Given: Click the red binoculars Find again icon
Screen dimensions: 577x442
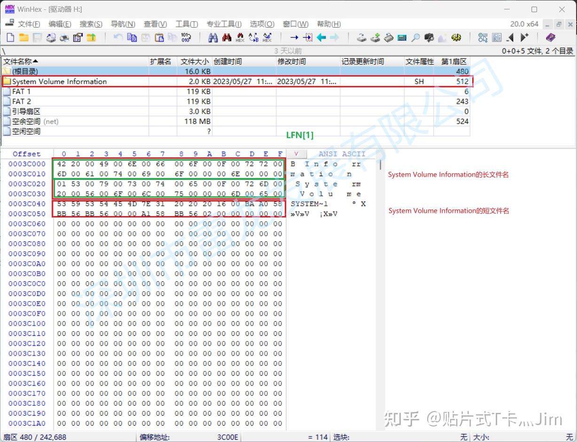Looking at the screenshot, I should click(x=227, y=38).
